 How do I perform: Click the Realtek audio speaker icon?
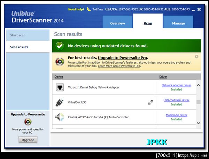point(60,117)
